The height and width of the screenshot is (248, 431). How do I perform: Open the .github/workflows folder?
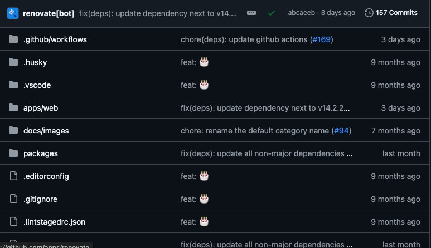55,39
